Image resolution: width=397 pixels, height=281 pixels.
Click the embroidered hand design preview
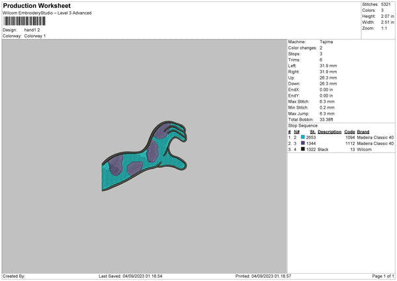[x=144, y=156]
